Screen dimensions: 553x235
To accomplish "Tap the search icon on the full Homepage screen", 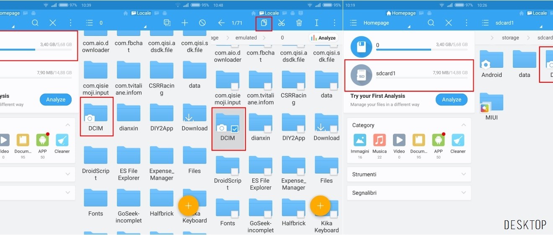I will pos(431,23).
